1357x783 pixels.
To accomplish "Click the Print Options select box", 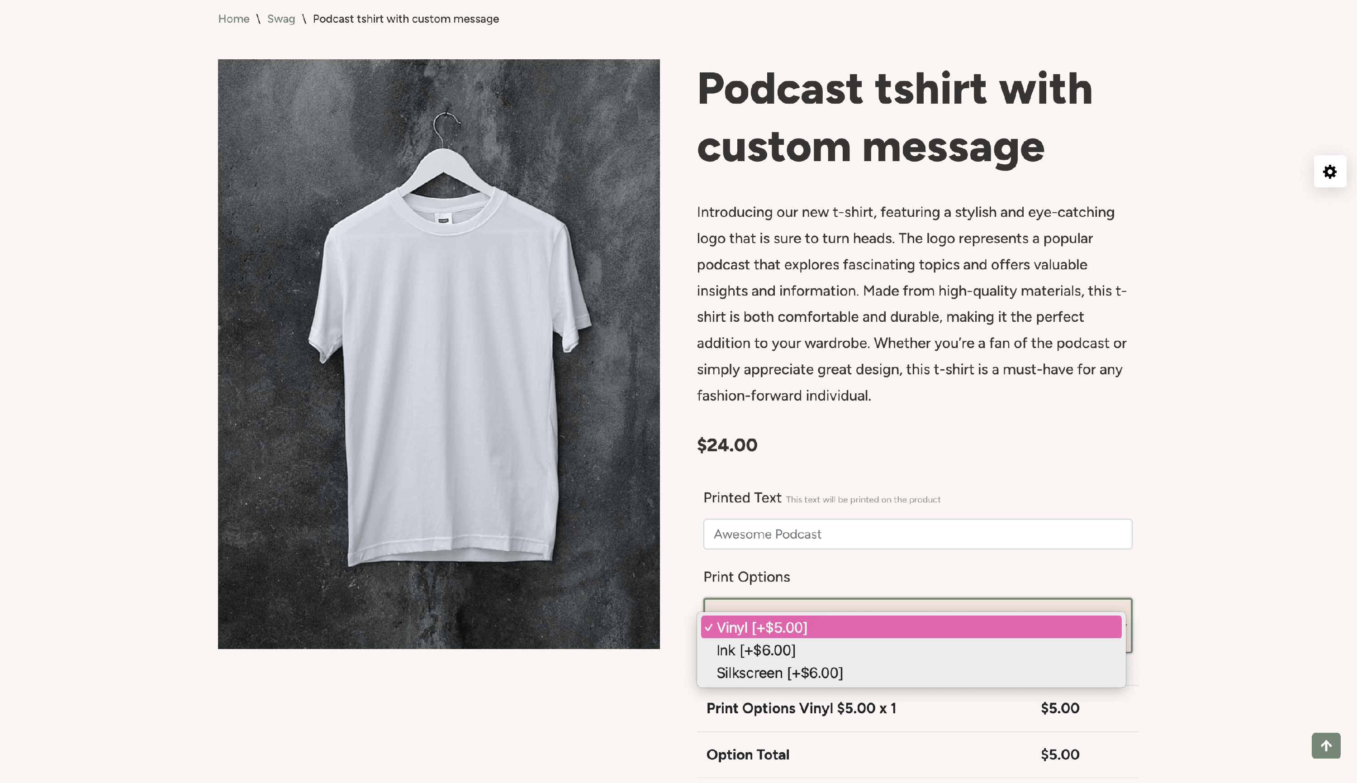I will coord(917,605).
